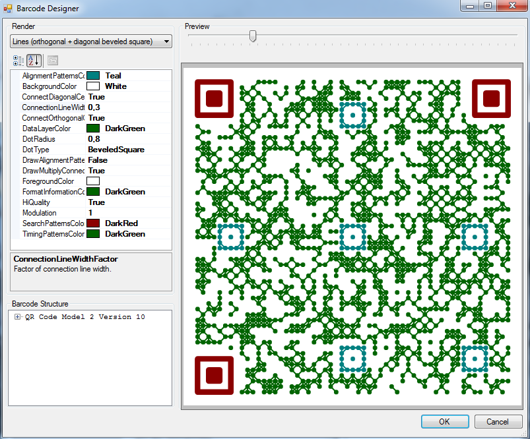Image resolution: width=530 pixels, height=439 pixels.
Task: Click the TimingPatternsColor DarkGreen swatch
Action: (x=93, y=234)
